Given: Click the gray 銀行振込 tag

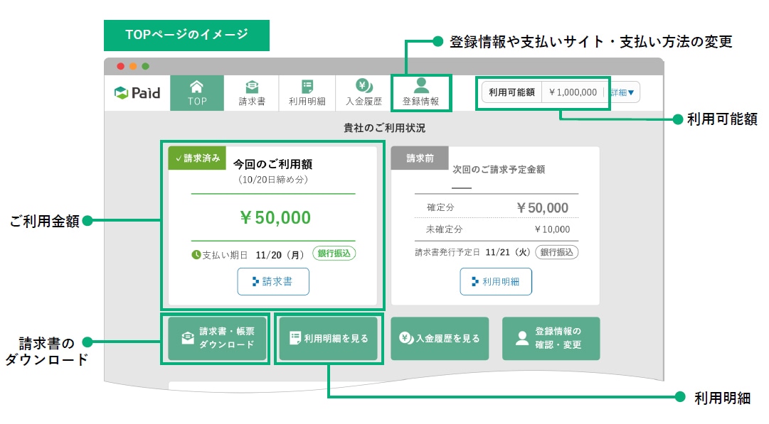Looking at the screenshot, I should 556,252.
